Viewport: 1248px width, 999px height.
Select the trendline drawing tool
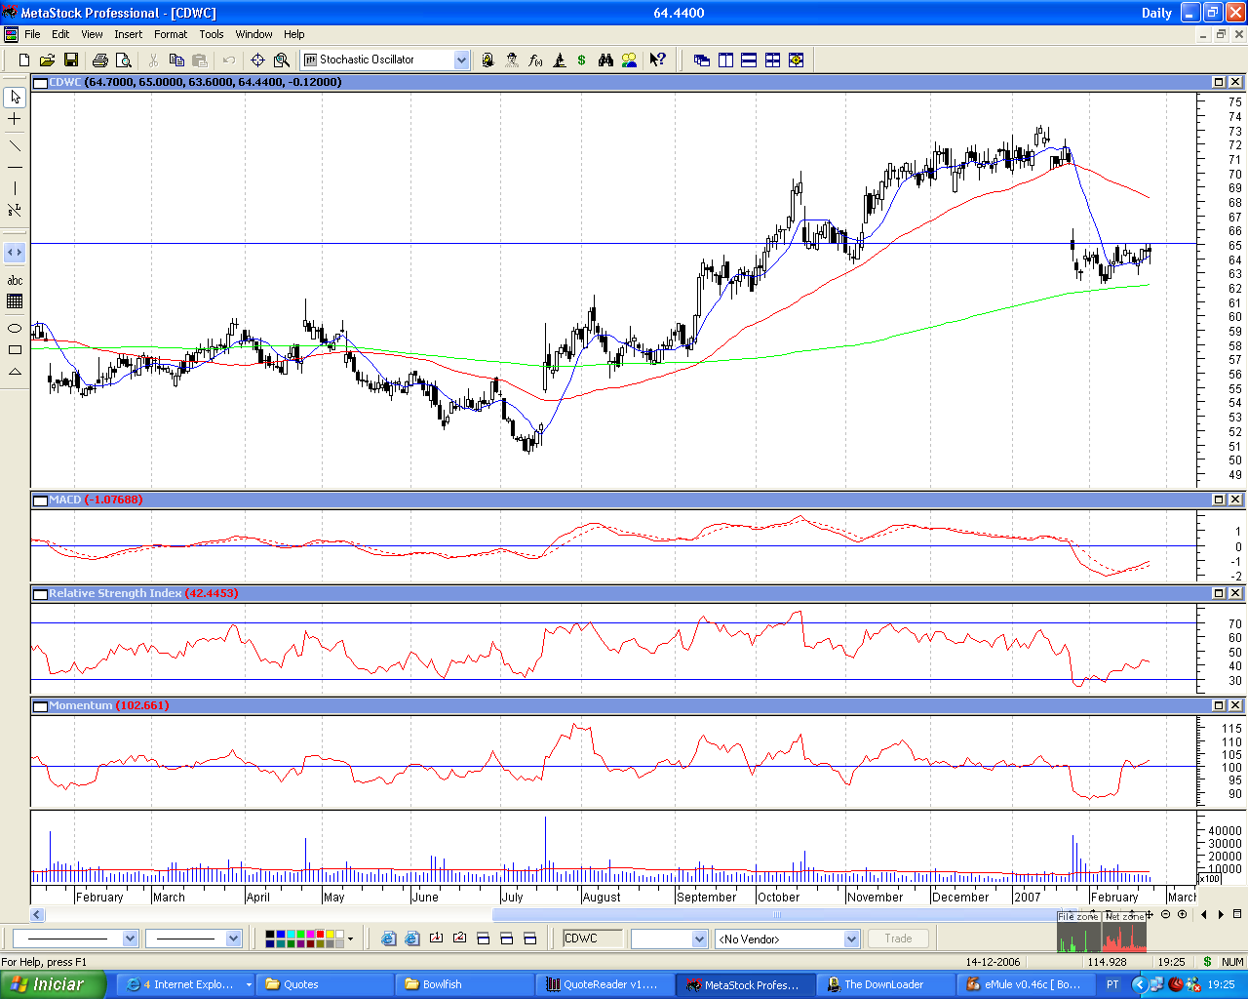[15, 145]
